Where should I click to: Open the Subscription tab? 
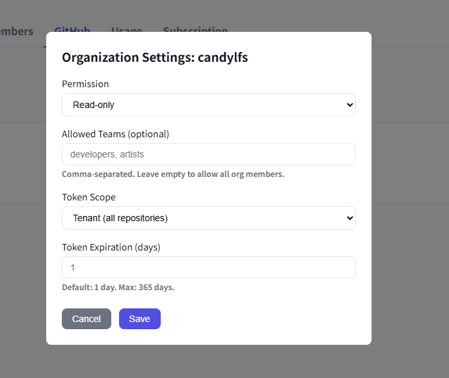click(195, 31)
